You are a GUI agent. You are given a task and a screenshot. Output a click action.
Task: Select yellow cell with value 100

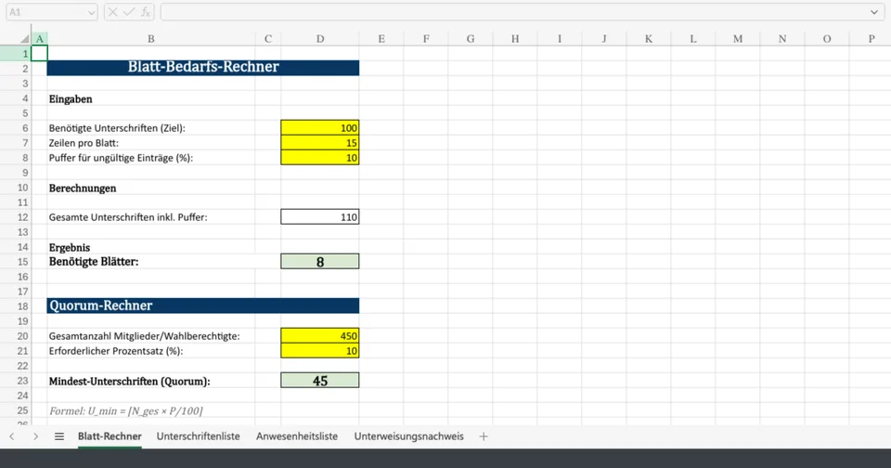point(320,128)
